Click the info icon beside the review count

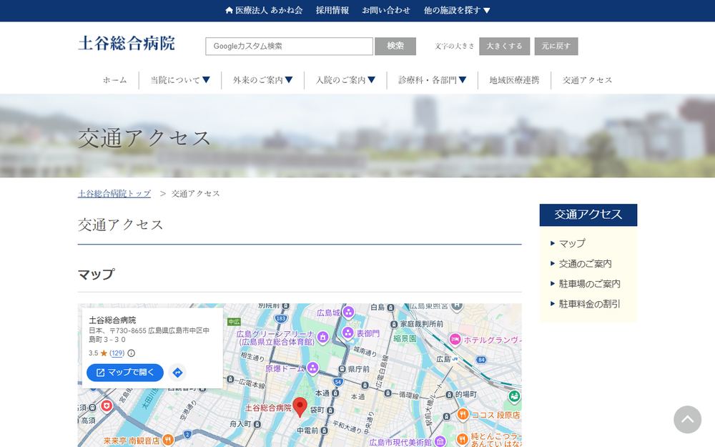point(132,353)
